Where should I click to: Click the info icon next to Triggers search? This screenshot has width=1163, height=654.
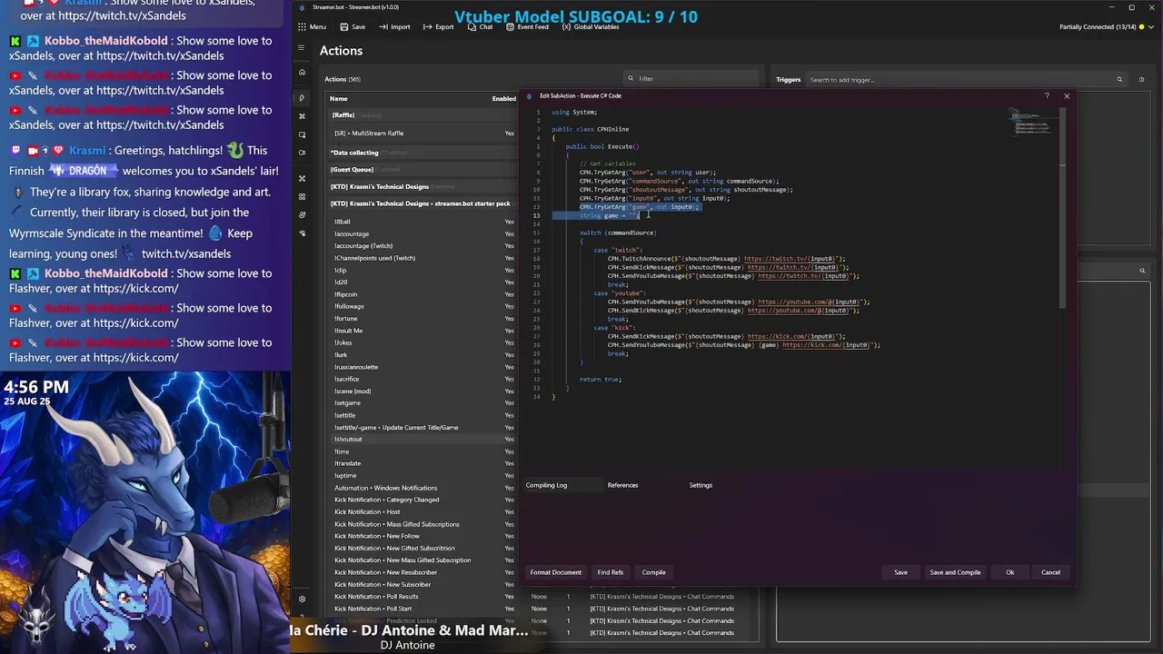pos(1143,80)
